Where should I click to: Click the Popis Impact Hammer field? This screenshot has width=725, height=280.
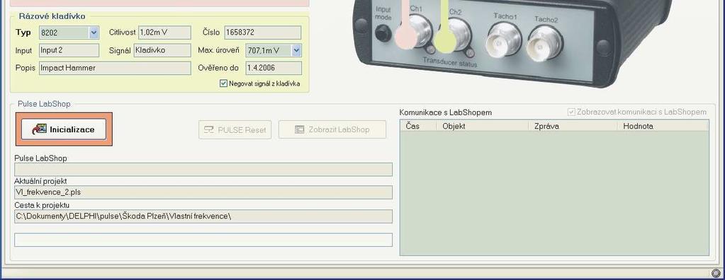[x=115, y=68]
